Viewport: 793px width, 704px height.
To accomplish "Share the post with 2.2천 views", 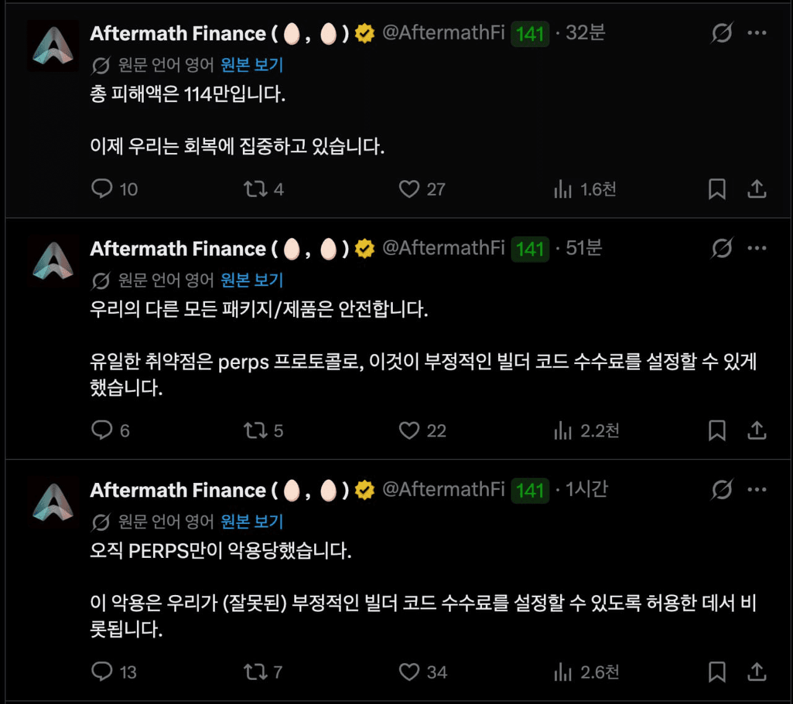I will (x=756, y=430).
